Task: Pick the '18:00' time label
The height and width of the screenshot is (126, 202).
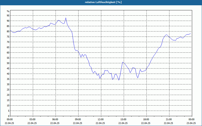Action: click(x=146, y=119)
